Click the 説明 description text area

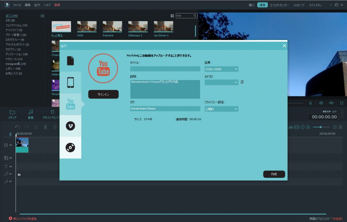165,89
